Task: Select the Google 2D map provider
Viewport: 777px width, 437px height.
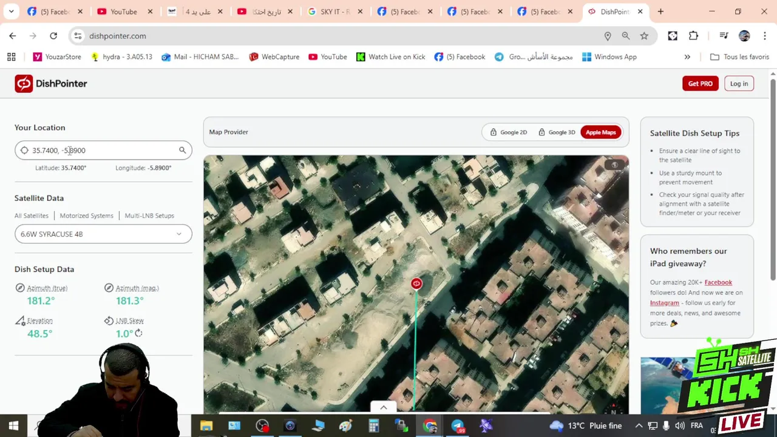Action: coord(509,132)
